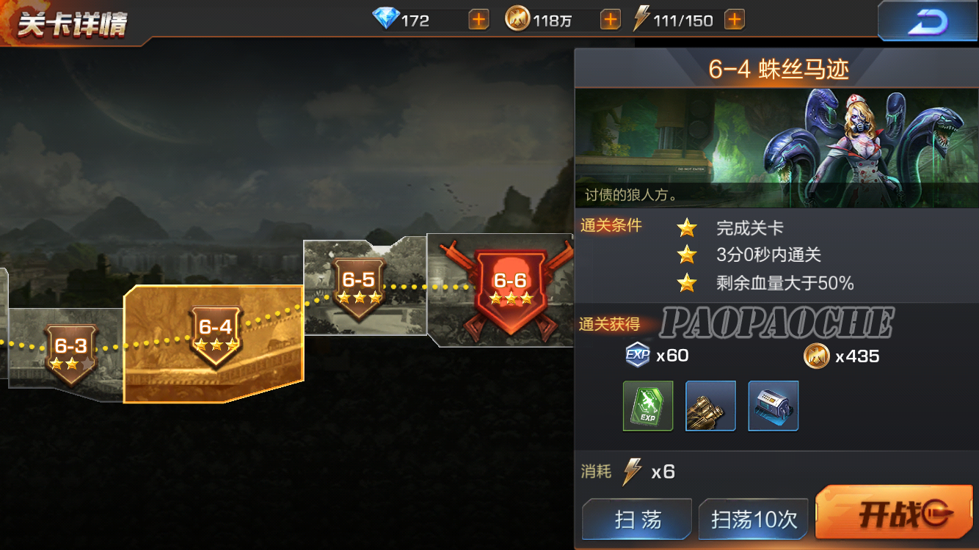Open the gatling gun reward item

click(x=710, y=406)
